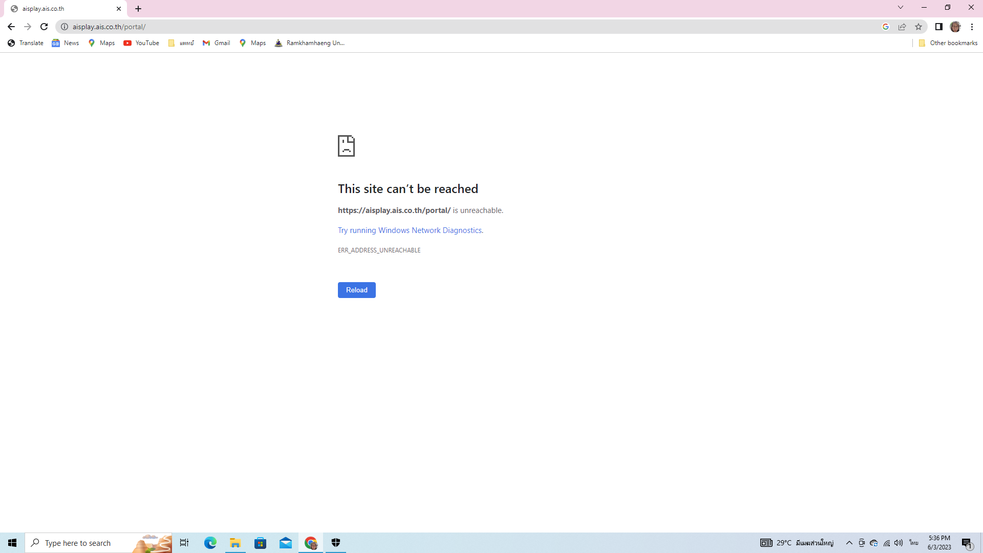Click the Google icon in address bar
983x553 pixels.
[886, 27]
